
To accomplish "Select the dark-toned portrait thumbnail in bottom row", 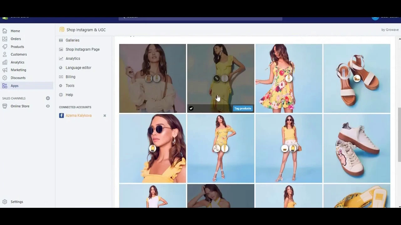I will coord(221,196).
